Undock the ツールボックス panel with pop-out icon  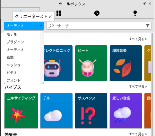click(x=144, y=4)
